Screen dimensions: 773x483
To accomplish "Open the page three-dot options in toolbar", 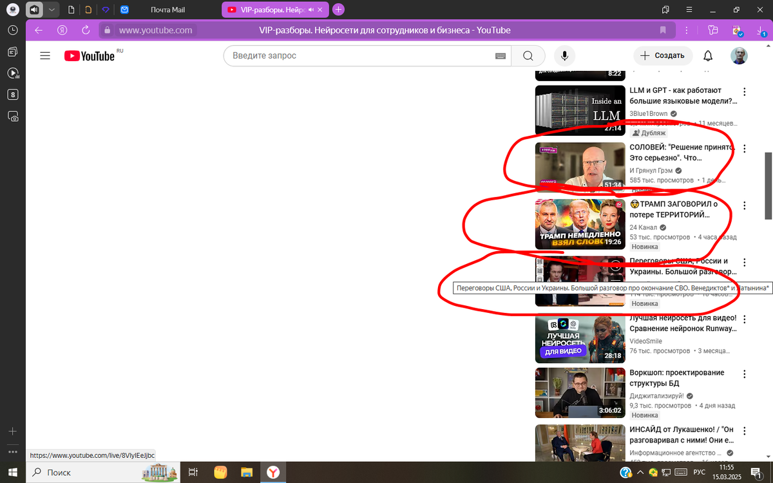I will pyautogui.click(x=687, y=30).
